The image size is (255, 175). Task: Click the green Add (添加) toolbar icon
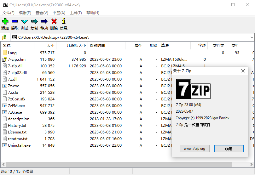click(5, 21)
